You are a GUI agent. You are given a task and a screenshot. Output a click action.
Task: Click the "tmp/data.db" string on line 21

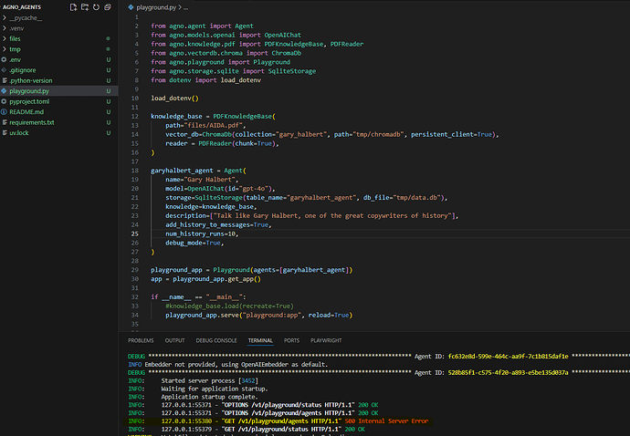pyautogui.click(x=417, y=198)
